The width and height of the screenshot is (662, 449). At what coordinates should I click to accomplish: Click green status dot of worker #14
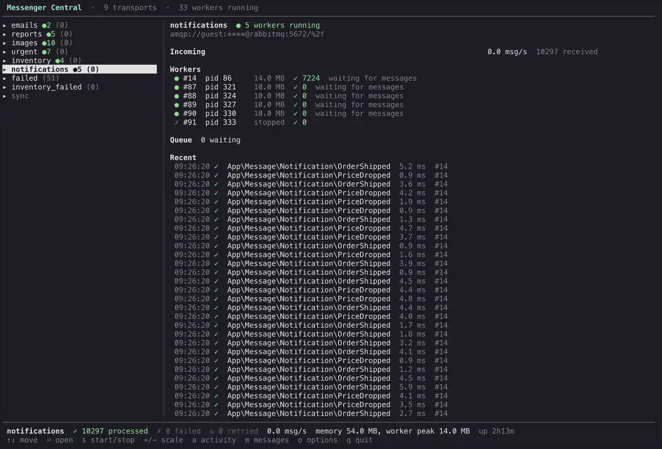176,79
